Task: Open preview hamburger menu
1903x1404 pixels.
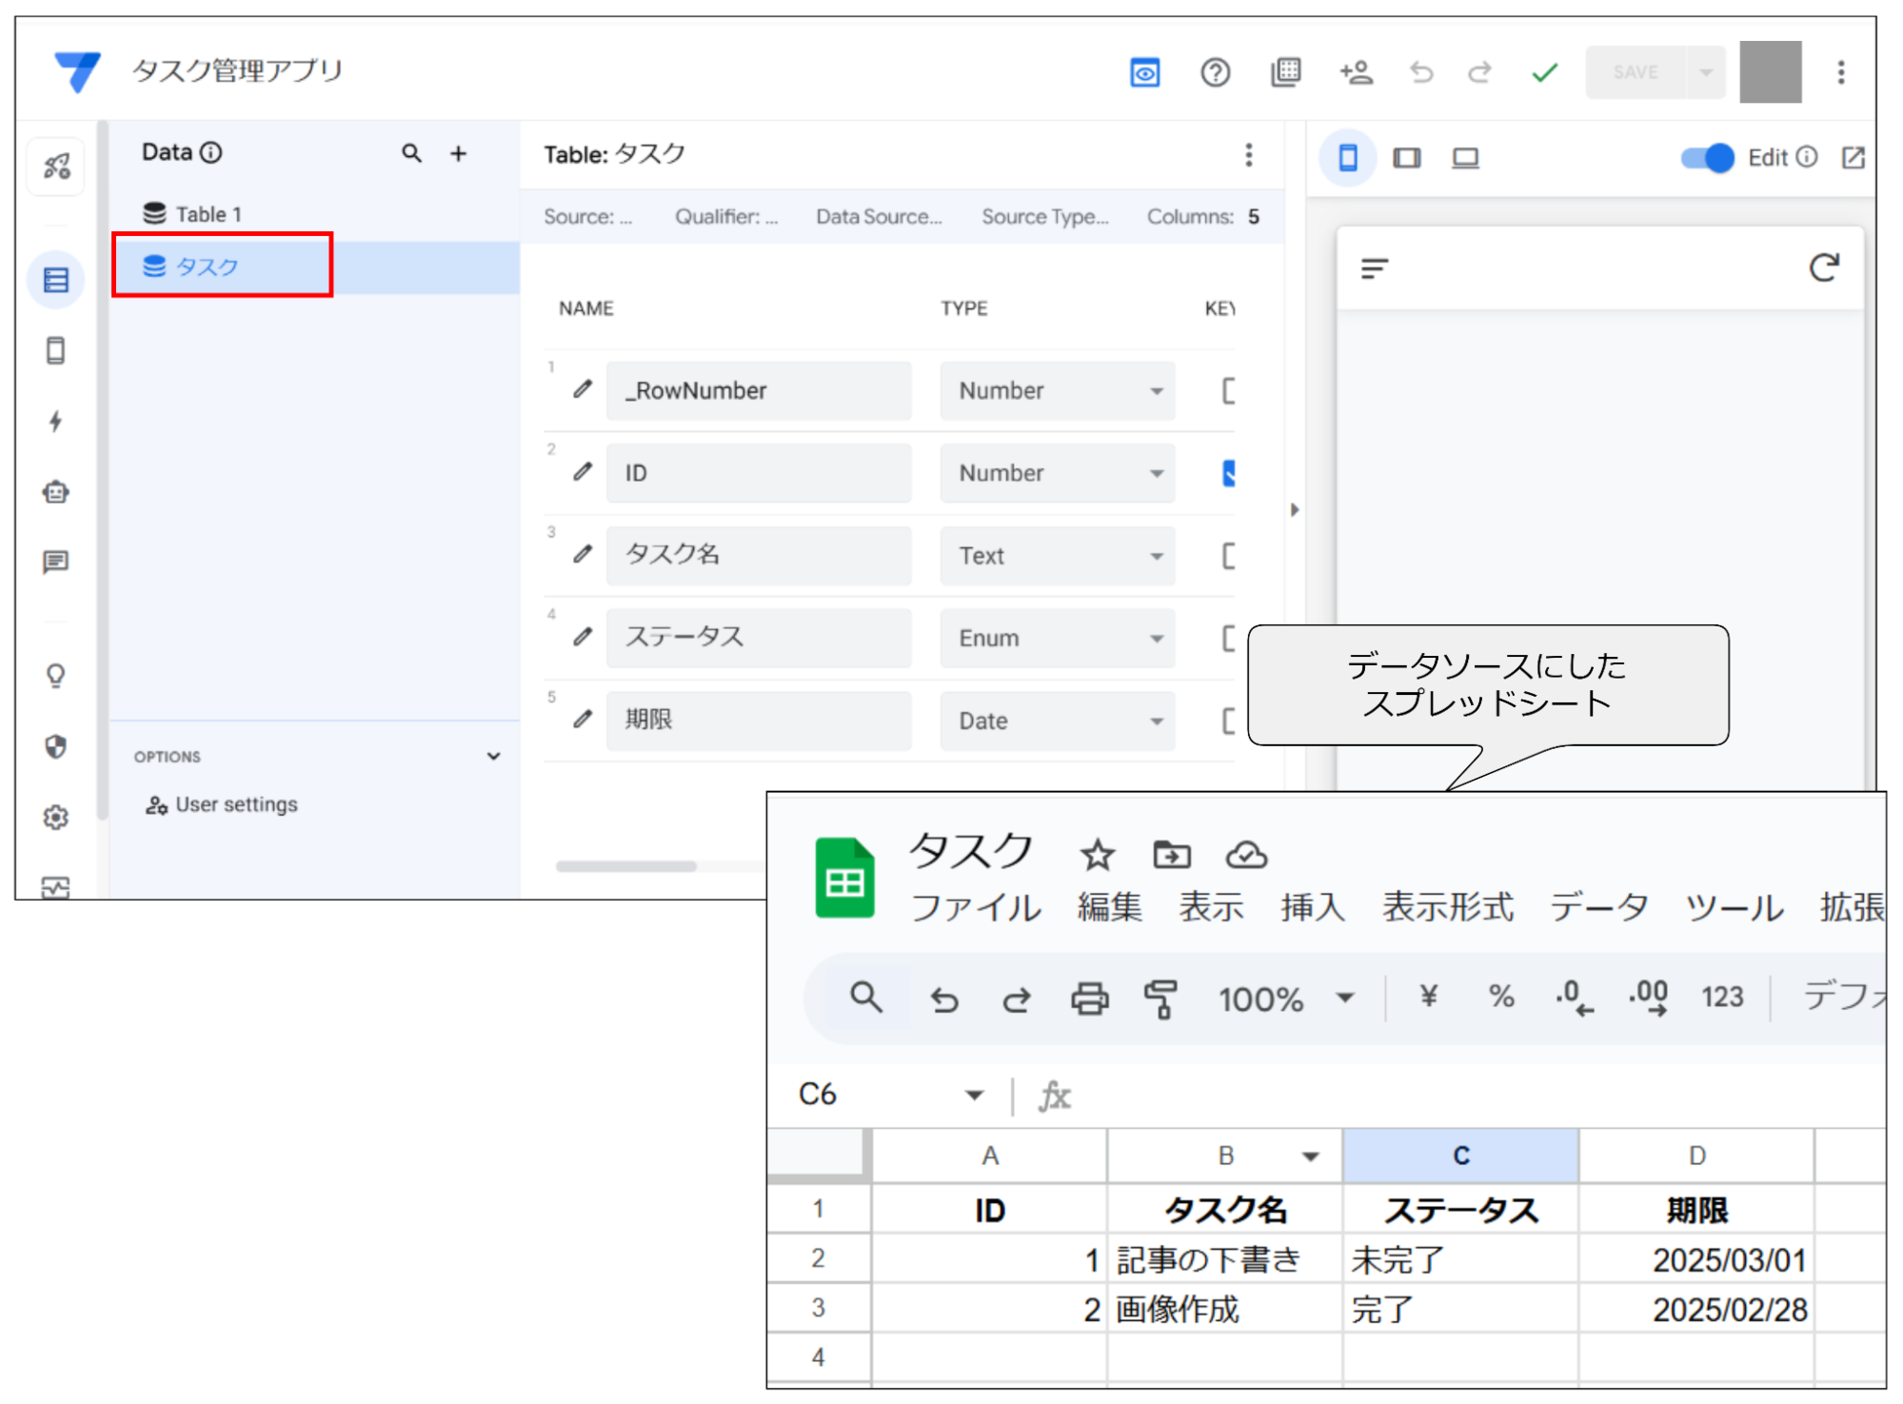Action: click(x=1375, y=269)
